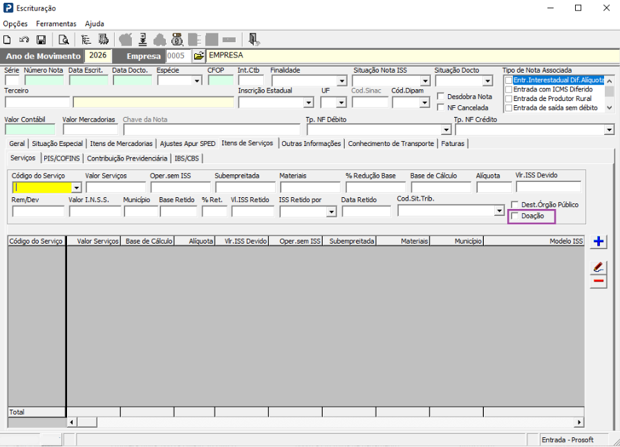Open ISS Retido por dropdown

pyautogui.click(x=331, y=212)
